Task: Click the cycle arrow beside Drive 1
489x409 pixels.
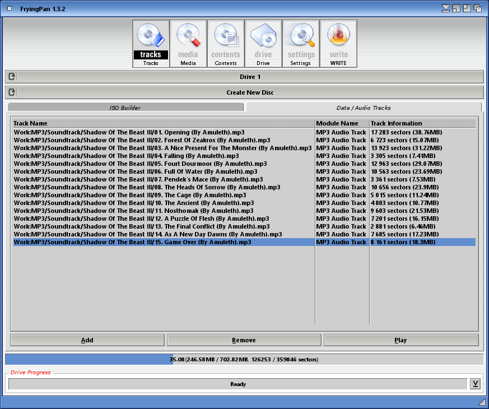Action: click(12, 77)
